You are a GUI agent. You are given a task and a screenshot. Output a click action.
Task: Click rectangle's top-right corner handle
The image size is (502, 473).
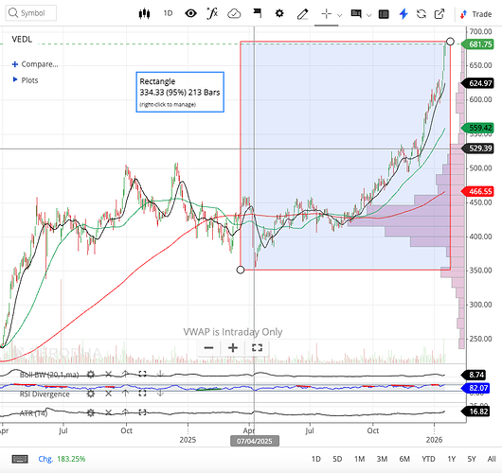tap(450, 42)
